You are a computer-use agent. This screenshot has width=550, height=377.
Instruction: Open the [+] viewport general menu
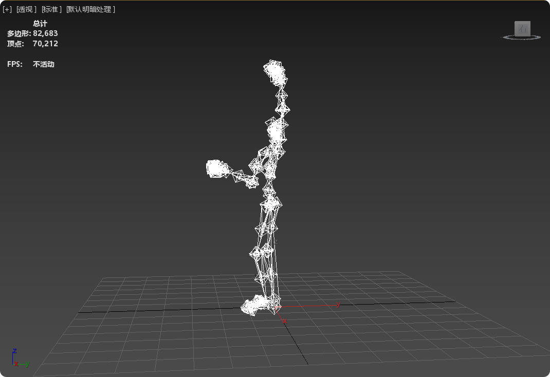(x=7, y=9)
